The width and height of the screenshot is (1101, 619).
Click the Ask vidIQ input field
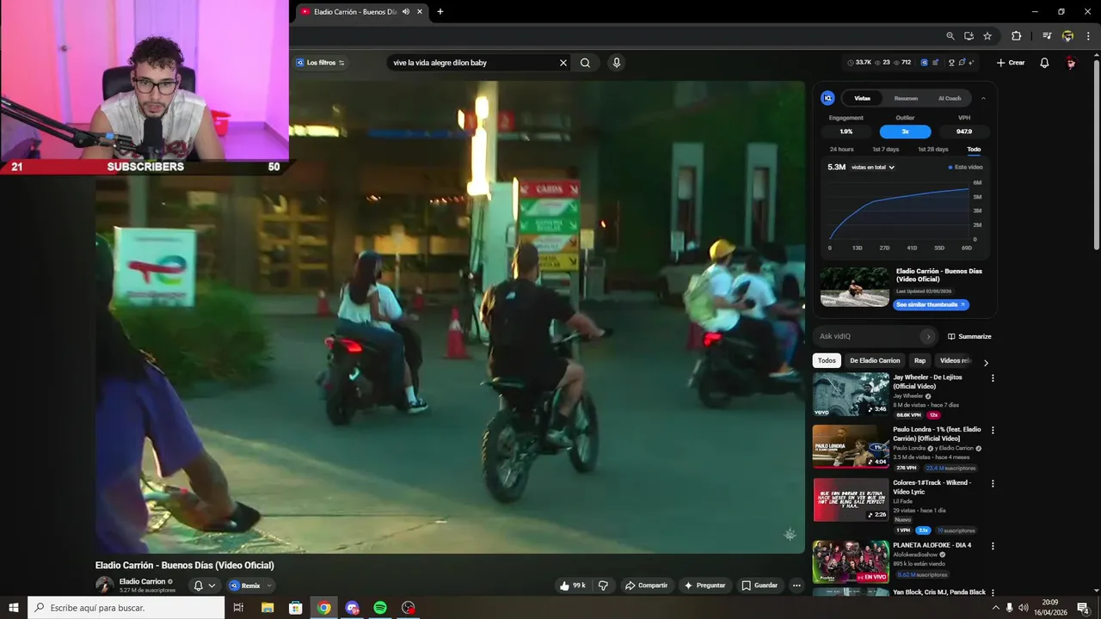coord(869,336)
